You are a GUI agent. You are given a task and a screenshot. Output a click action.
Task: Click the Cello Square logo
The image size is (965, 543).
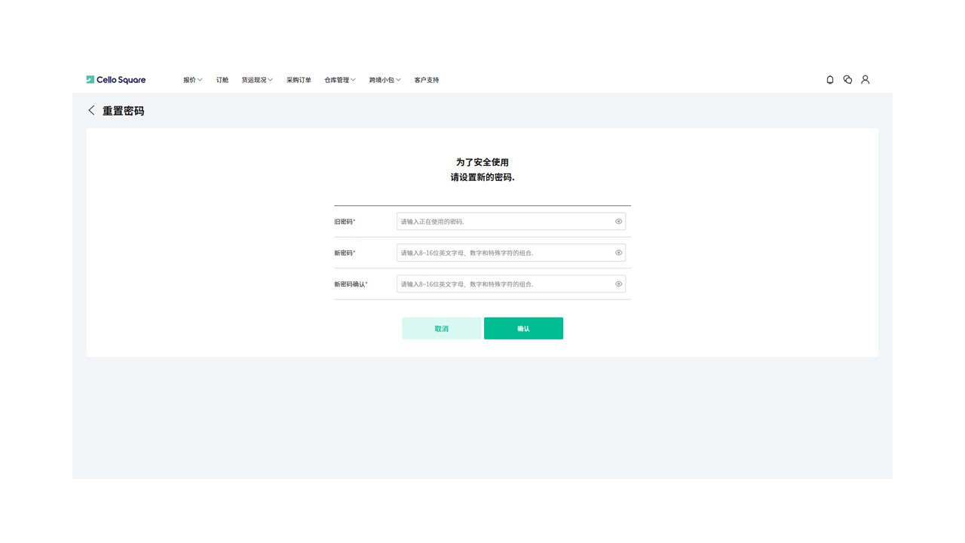[x=115, y=80]
